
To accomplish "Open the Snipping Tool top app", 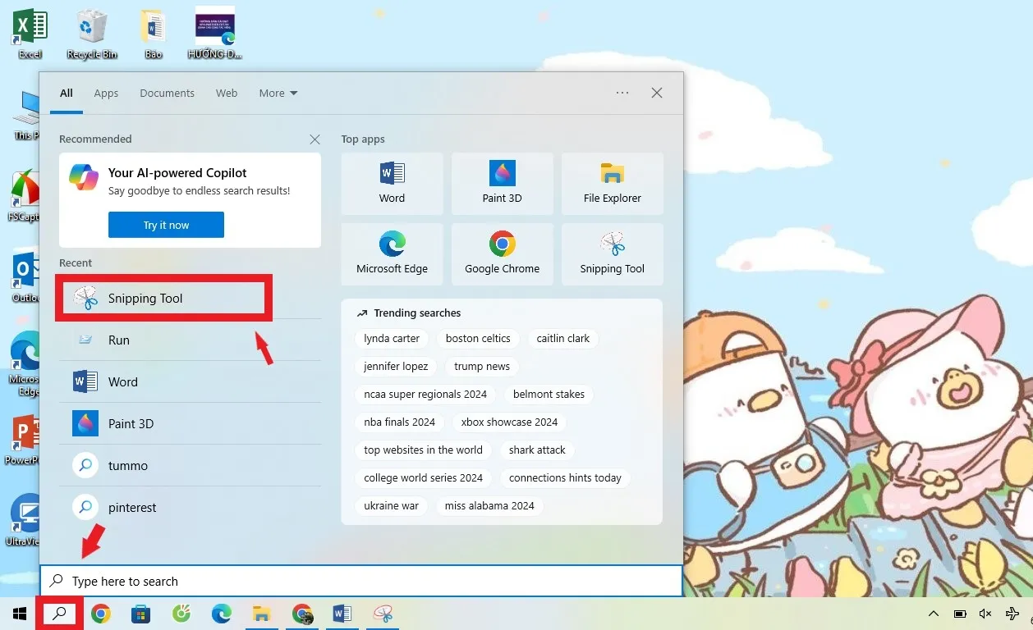I will (612, 254).
